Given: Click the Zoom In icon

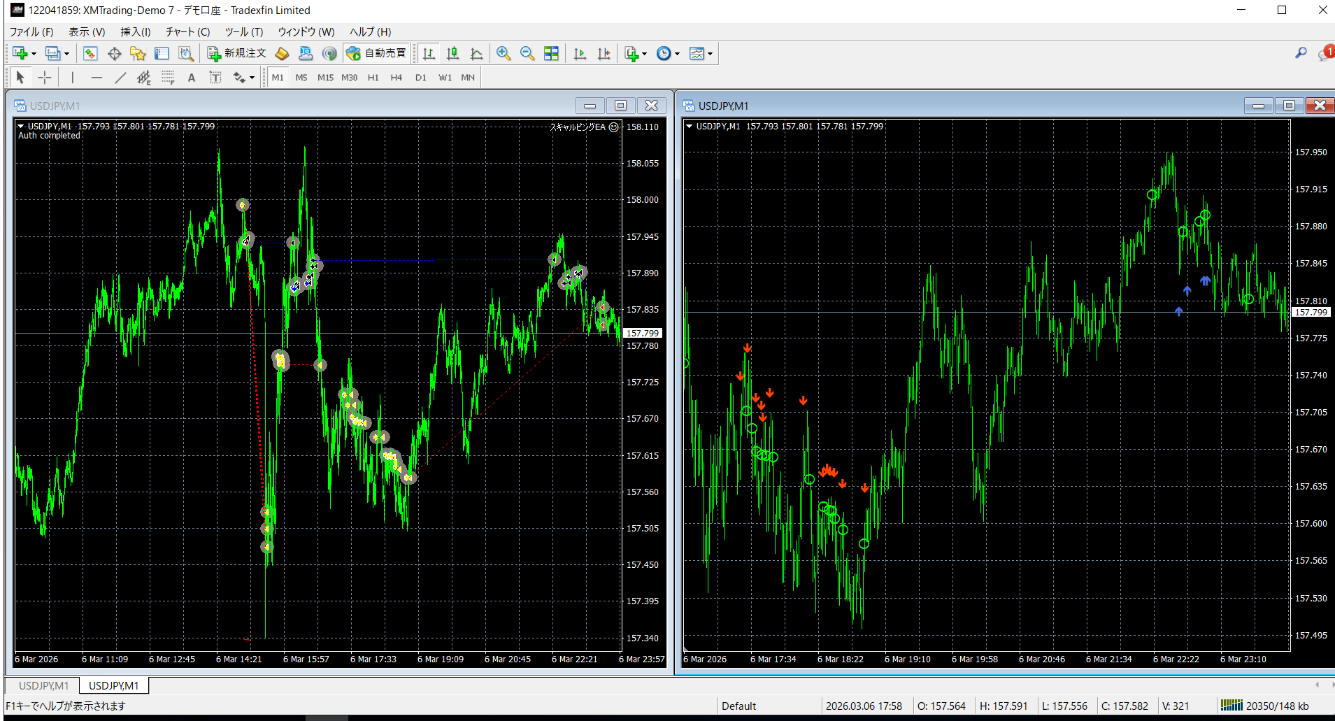Looking at the screenshot, I should pos(504,53).
